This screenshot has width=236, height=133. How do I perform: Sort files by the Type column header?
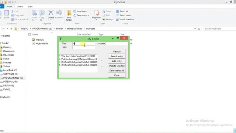coord(101,34)
